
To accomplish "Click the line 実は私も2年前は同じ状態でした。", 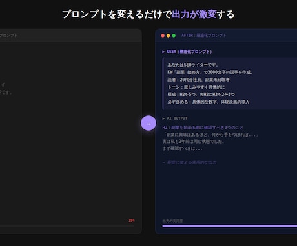I will pos(194,142).
